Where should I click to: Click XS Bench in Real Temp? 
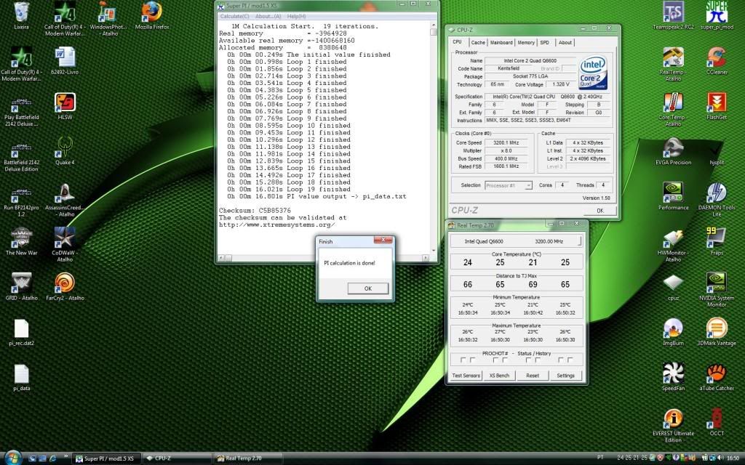click(x=499, y=376)
